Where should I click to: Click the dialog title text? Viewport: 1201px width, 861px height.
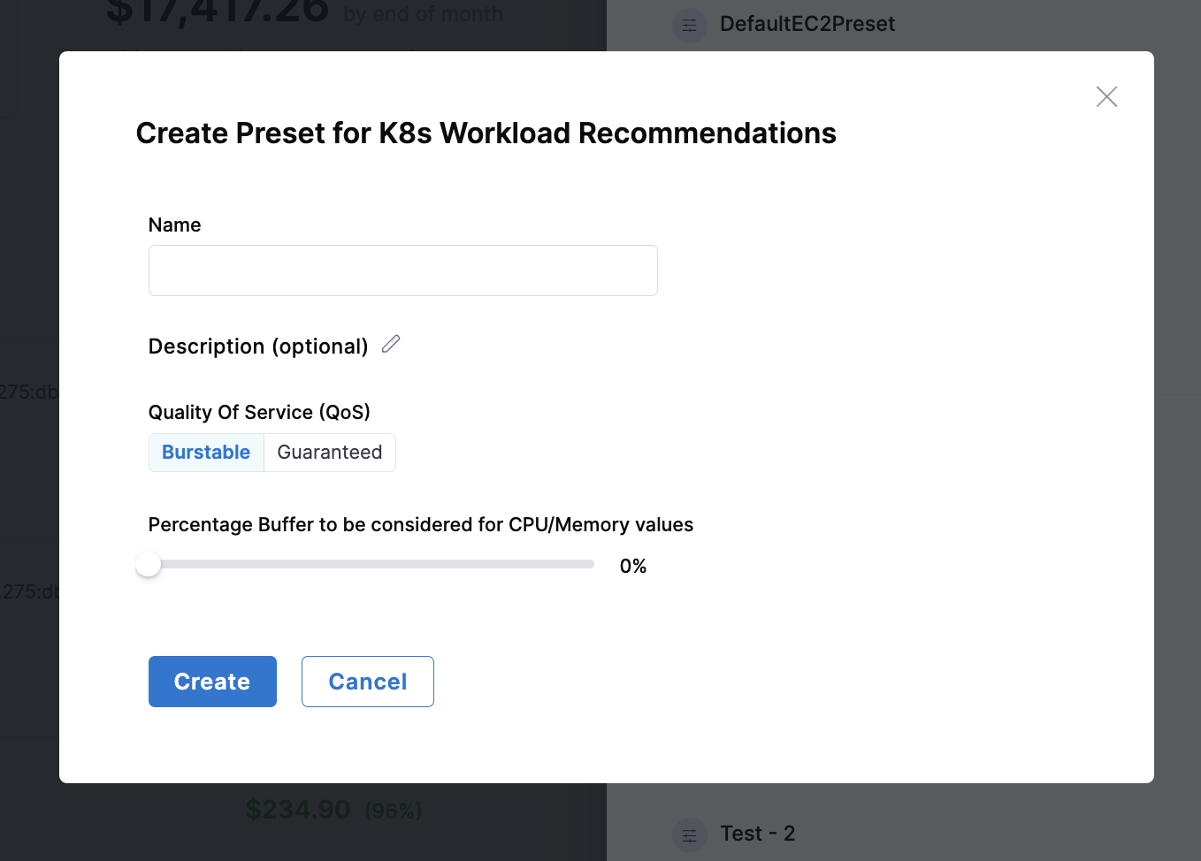click(x=486, y=133)
